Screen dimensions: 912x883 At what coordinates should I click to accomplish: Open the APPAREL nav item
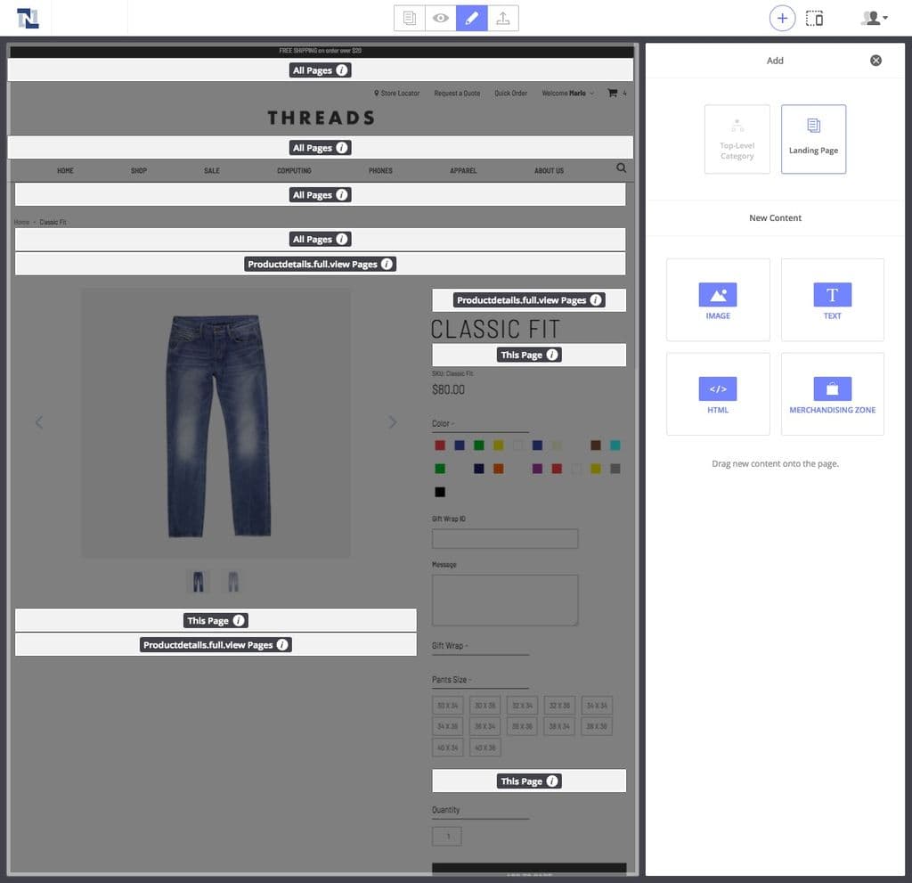point(463,170)
